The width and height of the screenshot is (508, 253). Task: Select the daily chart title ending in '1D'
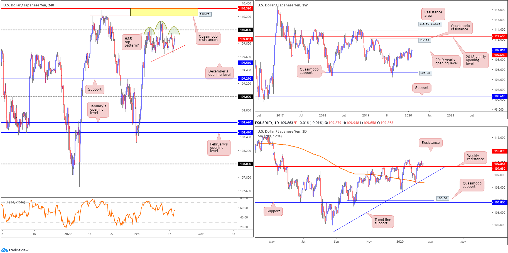(x=282, y=131)
